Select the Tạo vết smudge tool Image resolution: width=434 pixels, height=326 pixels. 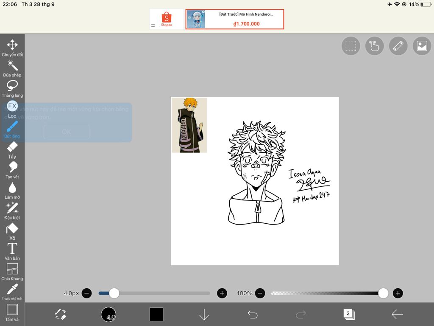pyautogui.click(x=12, y=170)
